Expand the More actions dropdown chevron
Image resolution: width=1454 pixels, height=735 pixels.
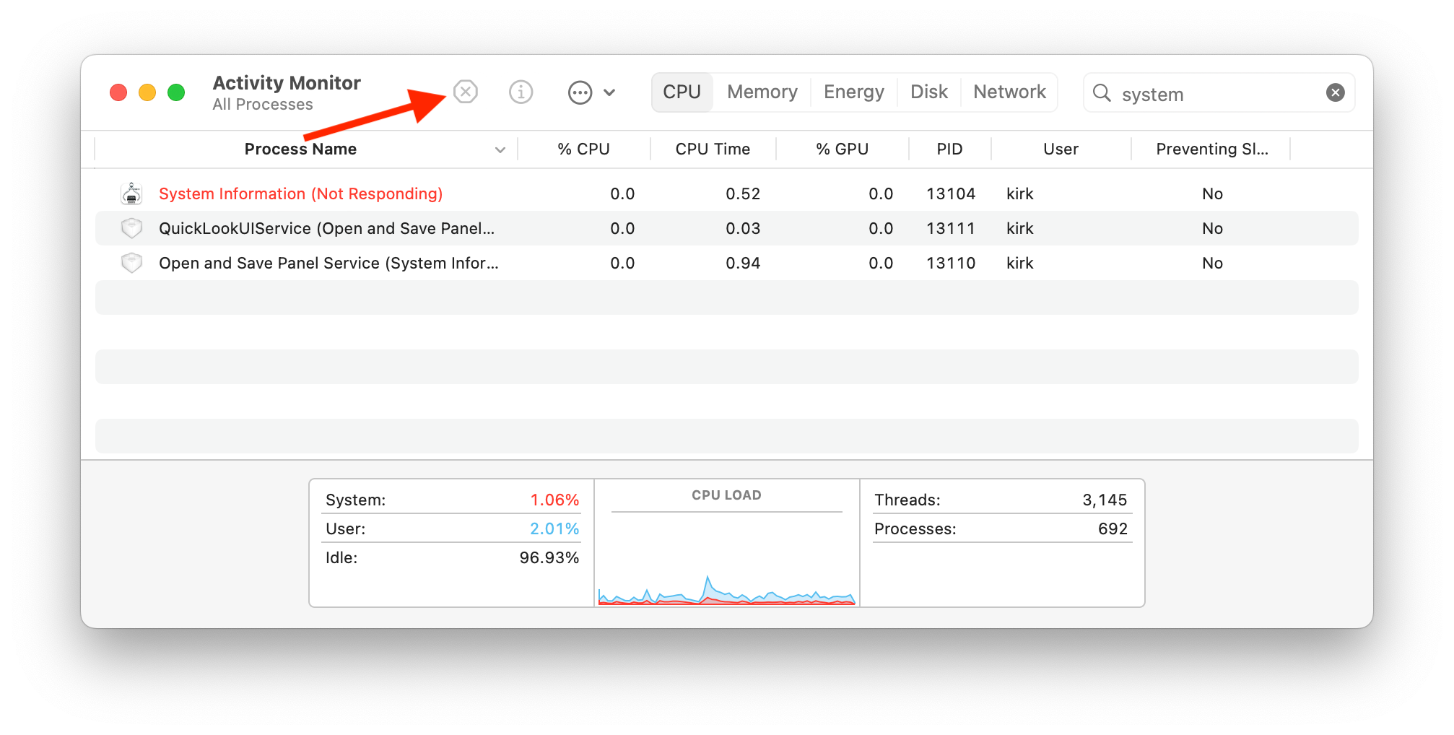tap(609, 92)
